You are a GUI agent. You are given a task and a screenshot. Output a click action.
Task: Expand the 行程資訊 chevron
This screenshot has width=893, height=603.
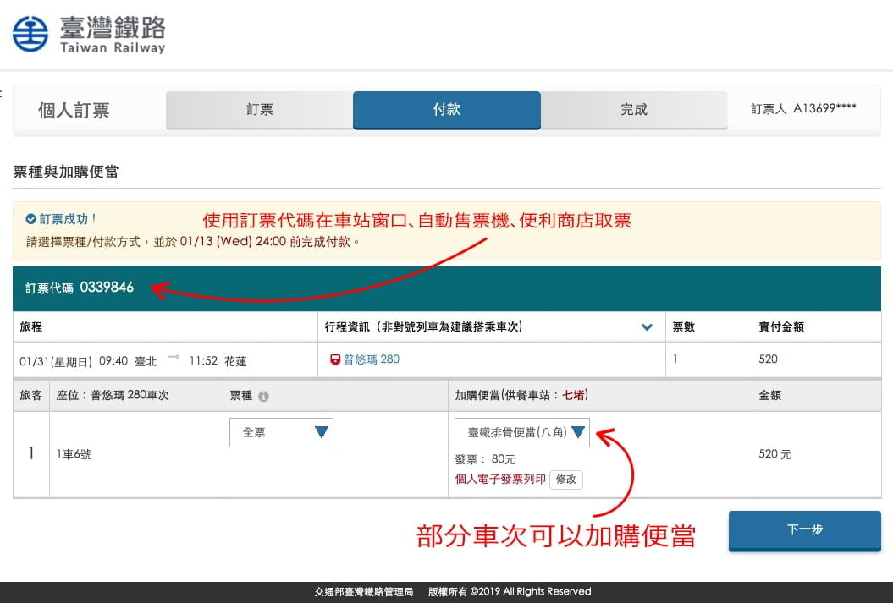[x=647, y=327]
